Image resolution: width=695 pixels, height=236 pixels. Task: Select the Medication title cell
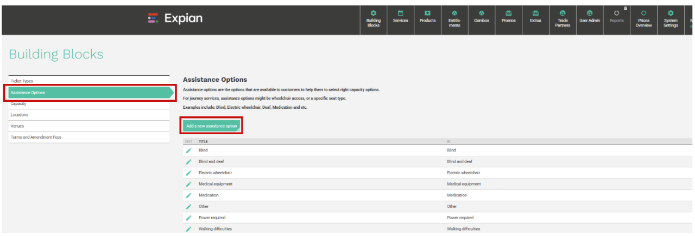tap(208, 195)
